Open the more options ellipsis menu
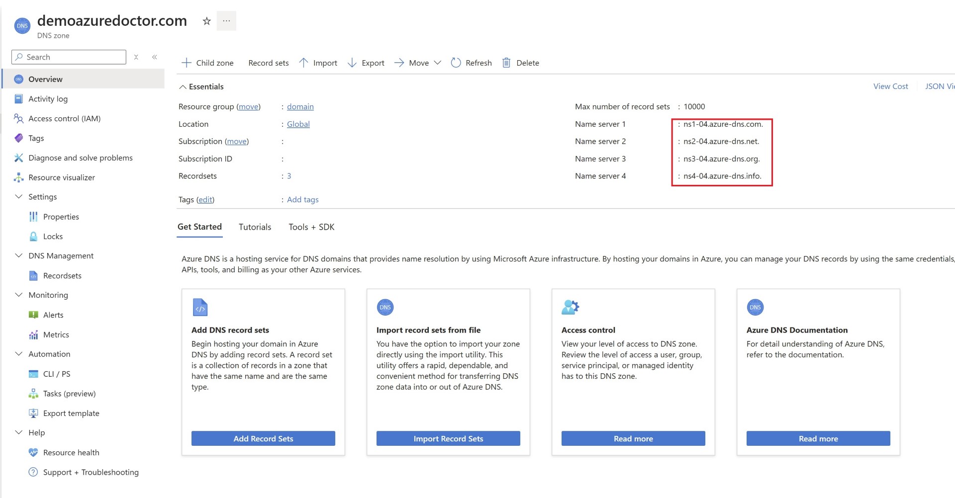Viewport: 955px width, 498px height. [x=226, y=21]
